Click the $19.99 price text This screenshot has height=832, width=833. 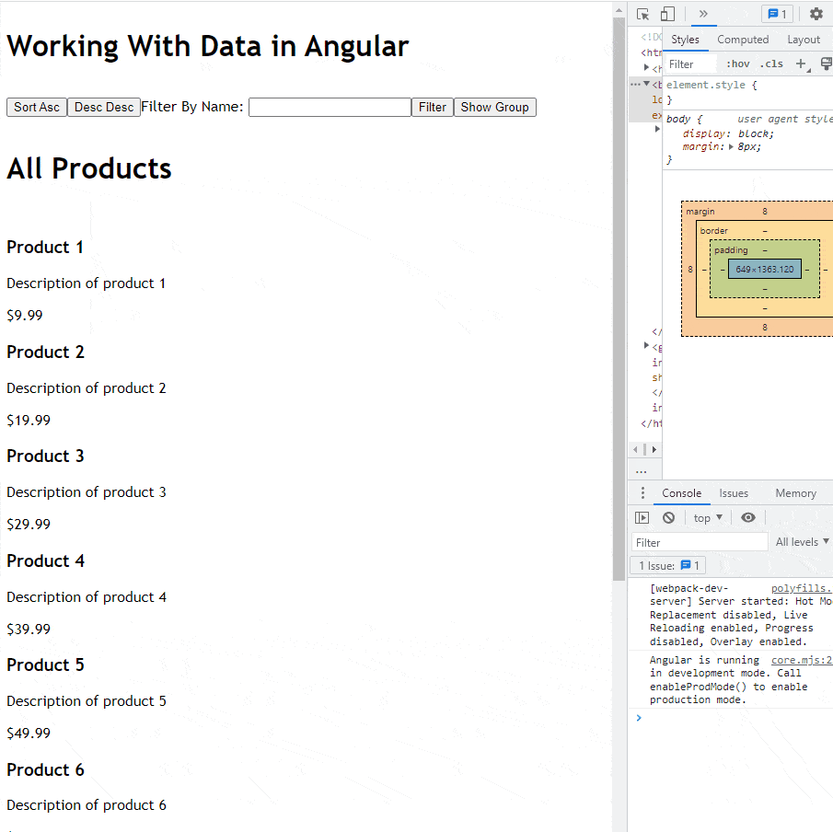[x=29, y=421]
